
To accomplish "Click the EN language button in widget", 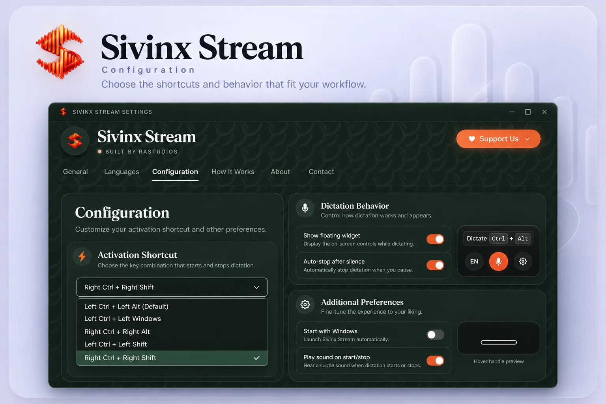I will pyautogui.click(x=474, y=261).
